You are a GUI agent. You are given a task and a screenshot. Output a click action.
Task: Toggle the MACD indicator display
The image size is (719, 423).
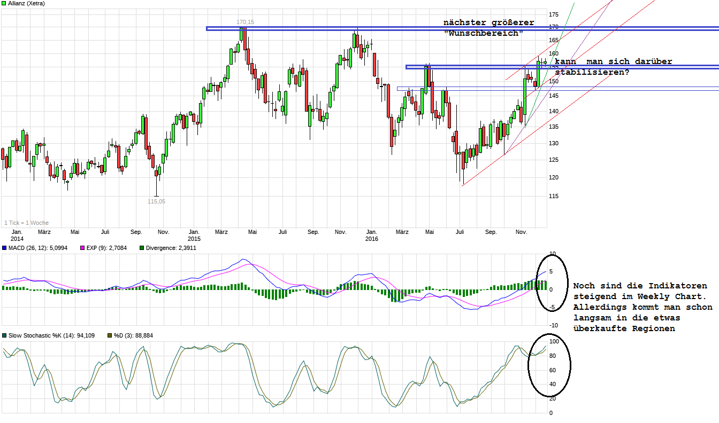pyautogui.click(x=4, y=248)
